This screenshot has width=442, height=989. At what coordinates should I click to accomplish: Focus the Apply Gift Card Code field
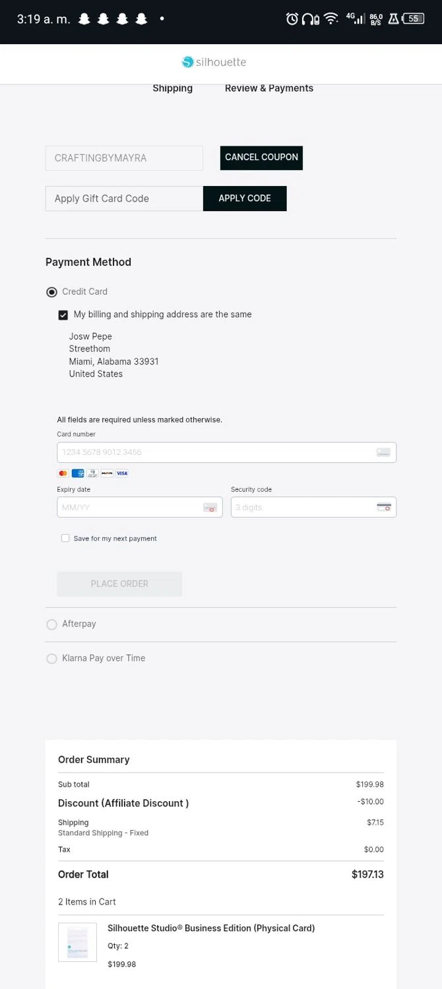coord(124,198)
